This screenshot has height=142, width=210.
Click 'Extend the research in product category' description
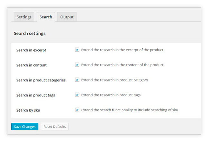coord(114,80)
